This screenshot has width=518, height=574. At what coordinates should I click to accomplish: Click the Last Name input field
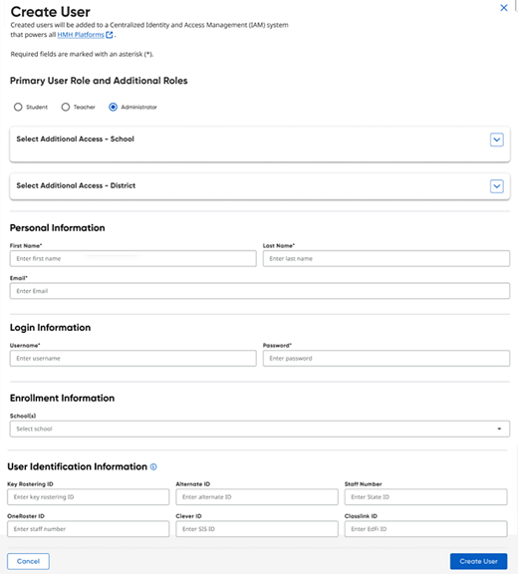(387, 258)
